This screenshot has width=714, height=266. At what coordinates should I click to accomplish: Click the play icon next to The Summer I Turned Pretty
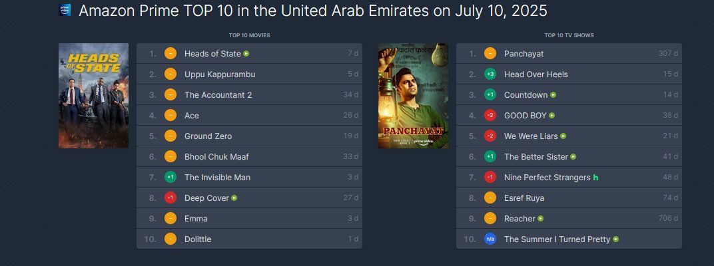[616, 239]
